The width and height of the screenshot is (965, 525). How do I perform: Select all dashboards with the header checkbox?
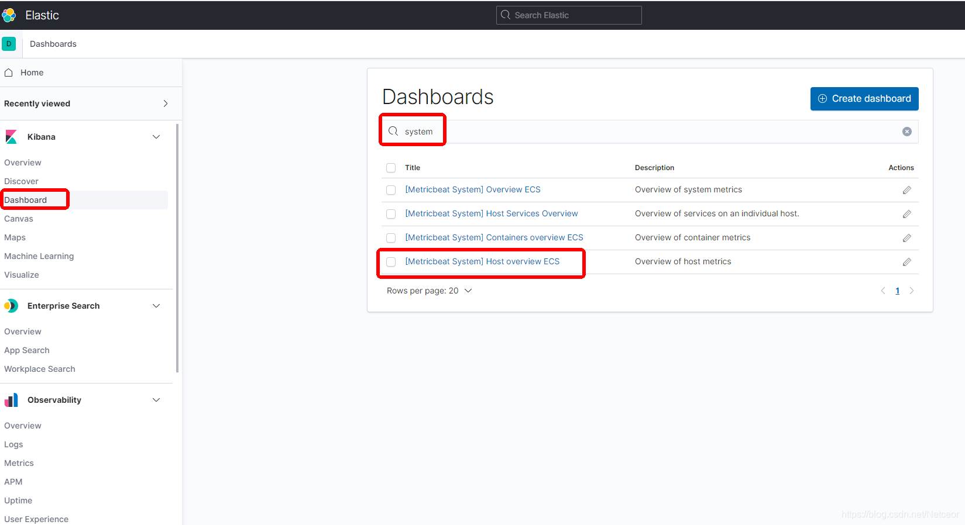(391, 168)
